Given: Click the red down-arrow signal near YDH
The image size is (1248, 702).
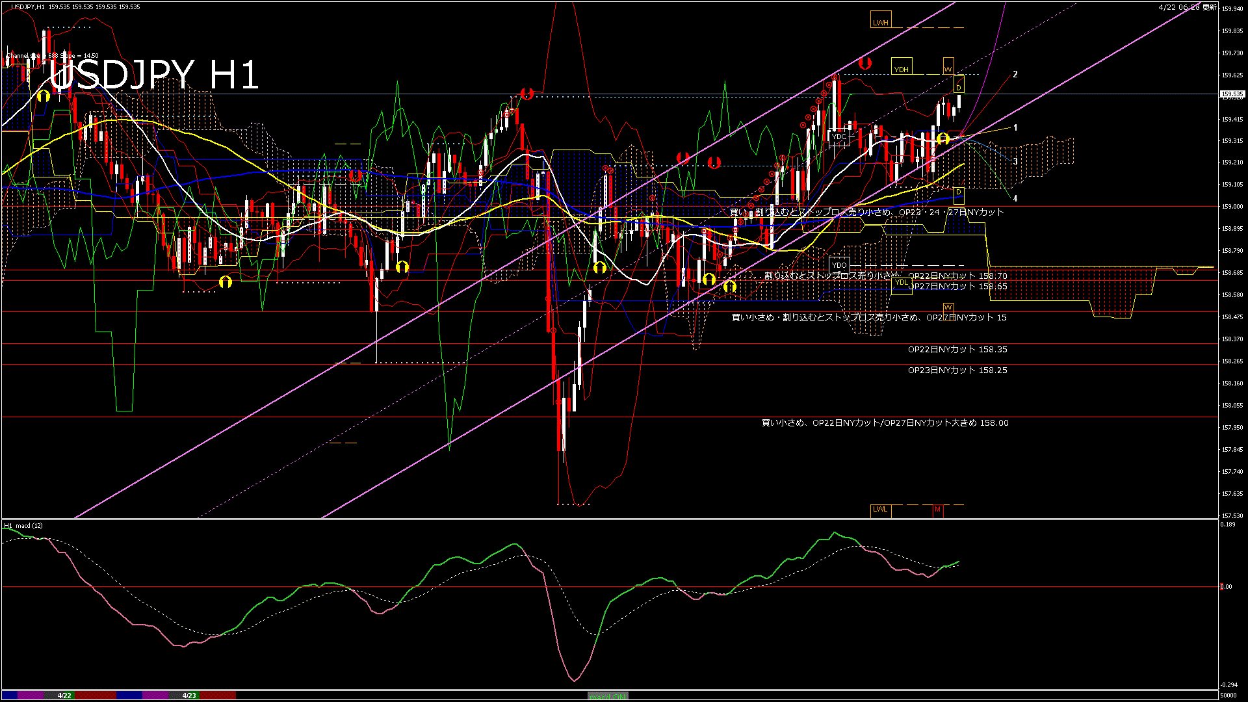Looking at the screenshot, I should [864, 64].
